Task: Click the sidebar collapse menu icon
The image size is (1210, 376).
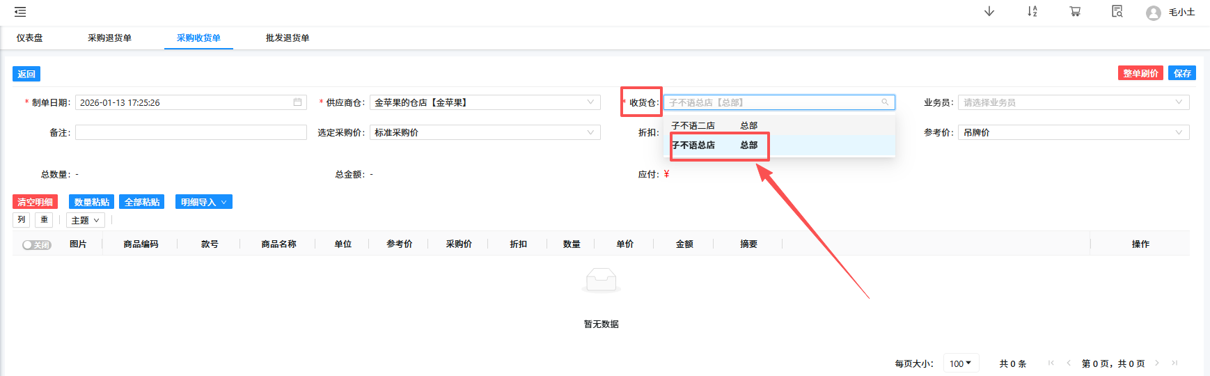Action: (20, 12)
